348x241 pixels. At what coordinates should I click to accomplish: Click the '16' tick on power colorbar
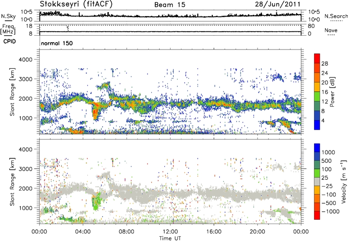(325, 92)
